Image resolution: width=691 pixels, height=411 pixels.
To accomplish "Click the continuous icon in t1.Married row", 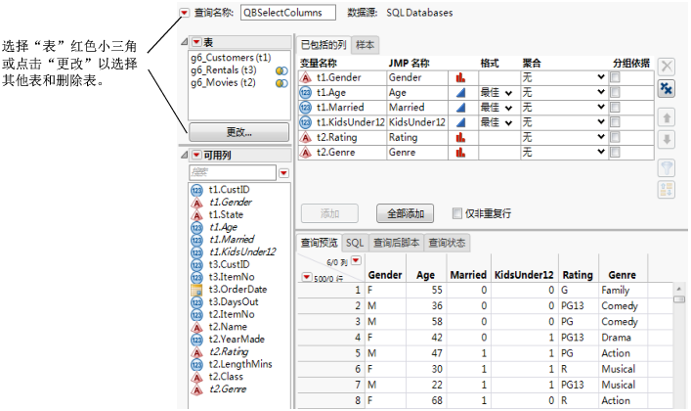I will pos(460,108).
